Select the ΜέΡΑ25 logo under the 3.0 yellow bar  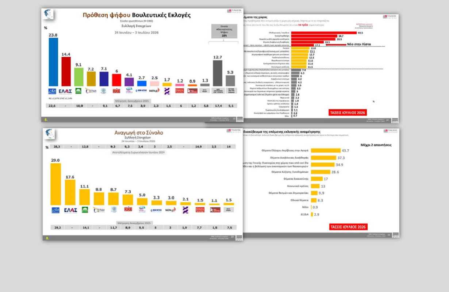[170, 210]
